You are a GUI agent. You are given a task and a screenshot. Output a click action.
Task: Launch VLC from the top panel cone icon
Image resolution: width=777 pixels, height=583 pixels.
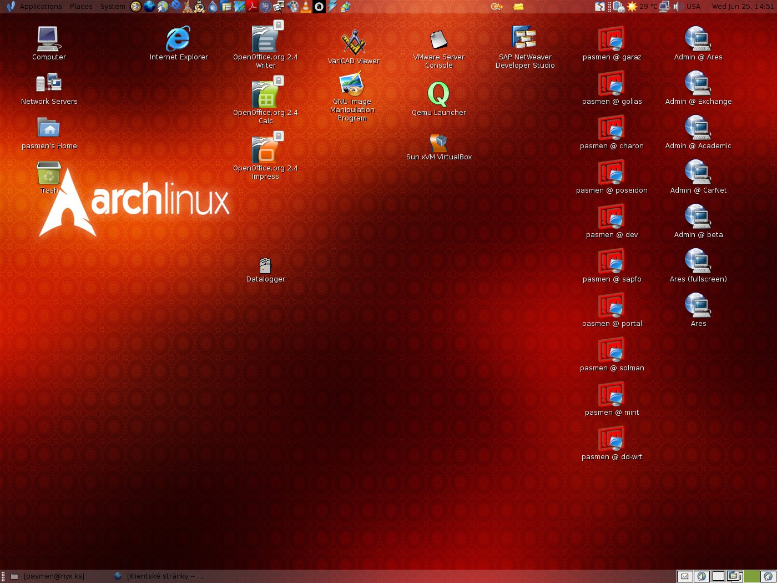point(306,7)
